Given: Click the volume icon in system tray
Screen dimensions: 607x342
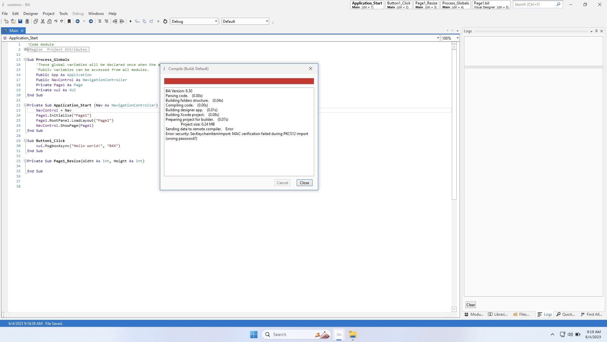Looking at the screenshot, I should click(x=570, y=334).
